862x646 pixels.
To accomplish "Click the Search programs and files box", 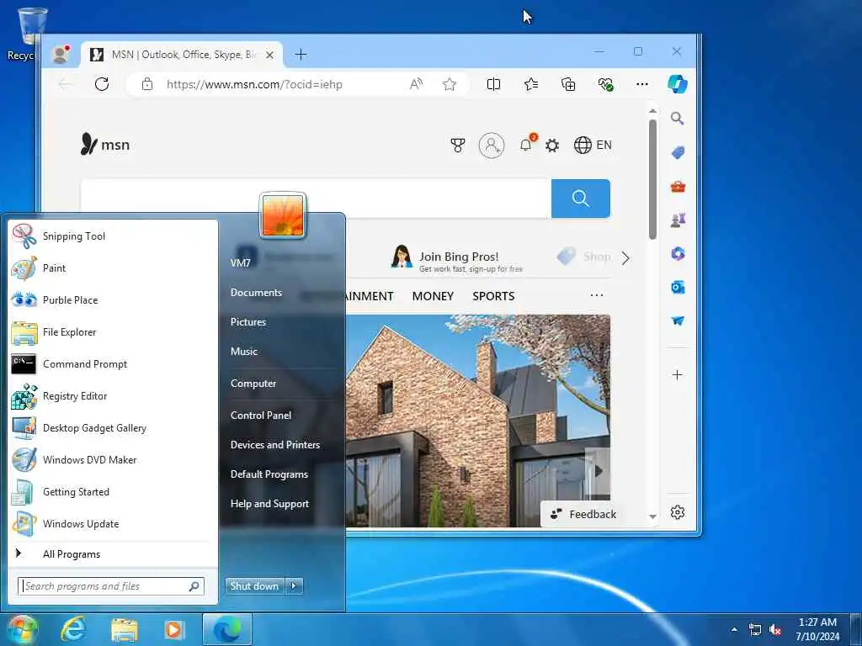I will point(110,586).
